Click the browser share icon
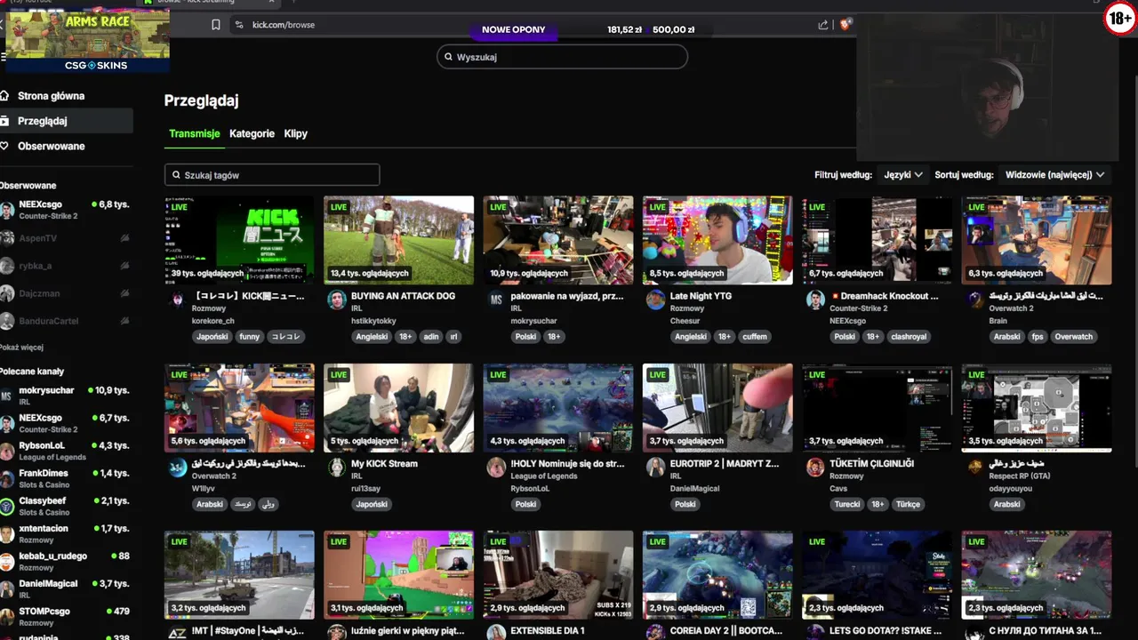 pyautogui.click(x=823, y=25)
